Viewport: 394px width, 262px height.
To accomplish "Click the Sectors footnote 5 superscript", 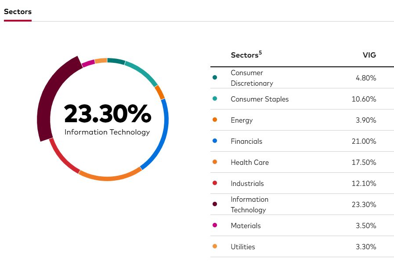I will pyautogui.click(x=260, y=53).
